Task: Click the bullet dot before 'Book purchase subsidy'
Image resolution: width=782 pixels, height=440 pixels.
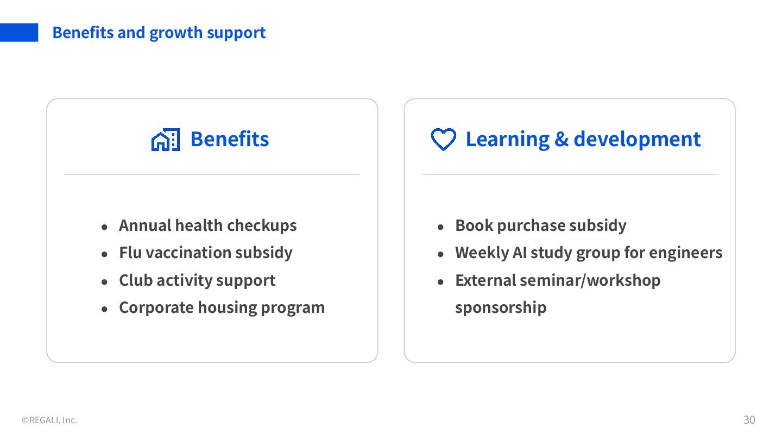Action: (441, 227)
